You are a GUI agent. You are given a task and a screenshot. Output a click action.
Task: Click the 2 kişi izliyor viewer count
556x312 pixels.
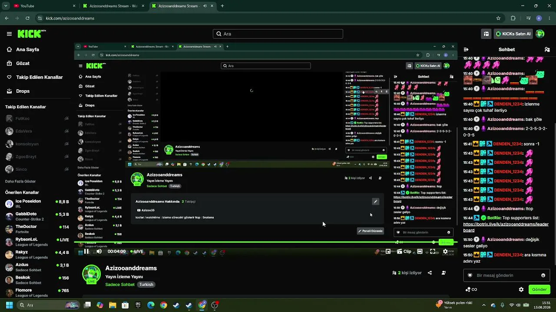(x=407, y=273)
